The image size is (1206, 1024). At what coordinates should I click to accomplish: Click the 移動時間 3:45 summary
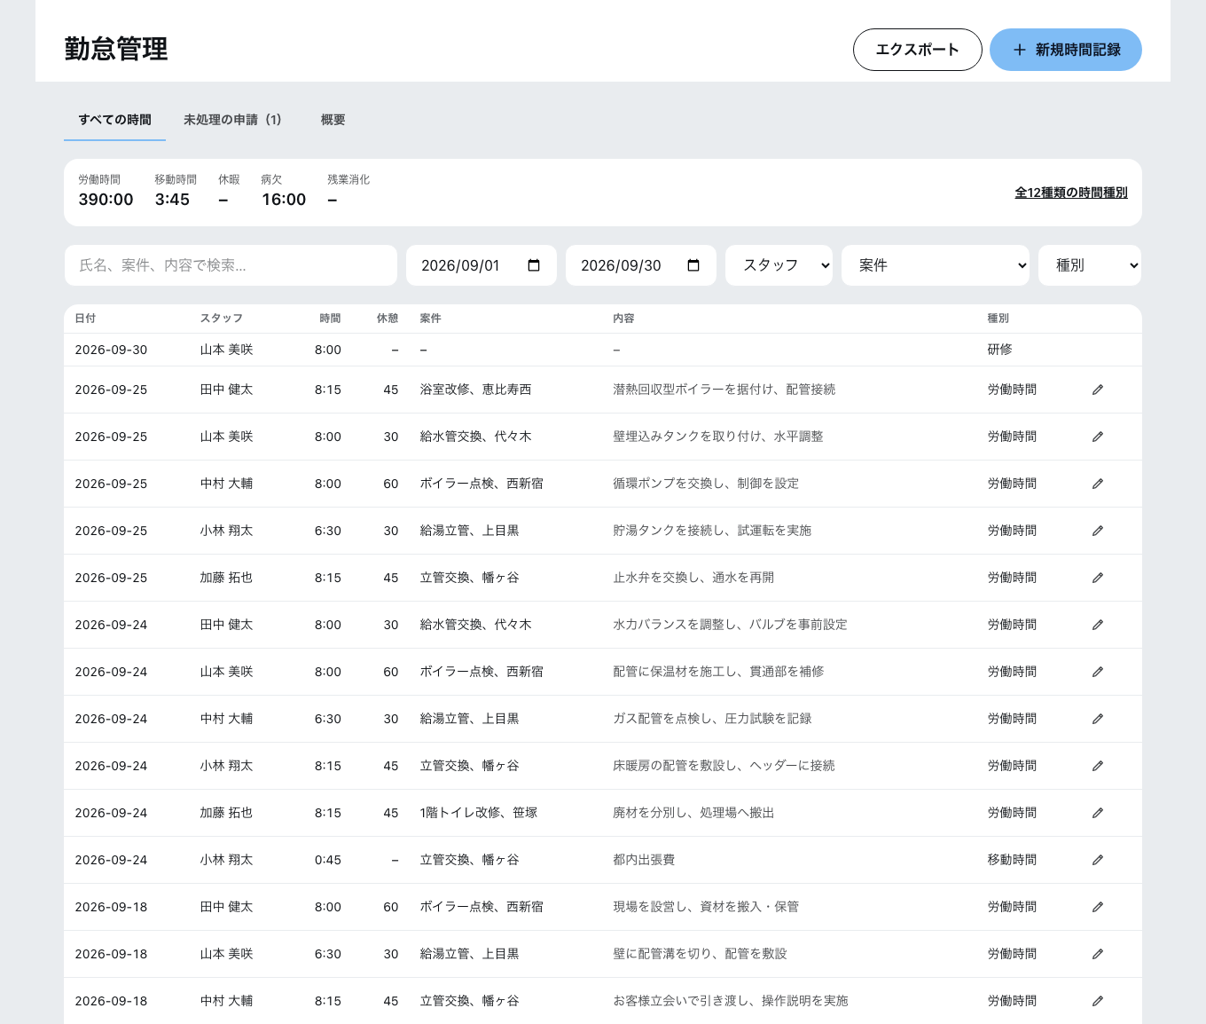click(176, 191)
